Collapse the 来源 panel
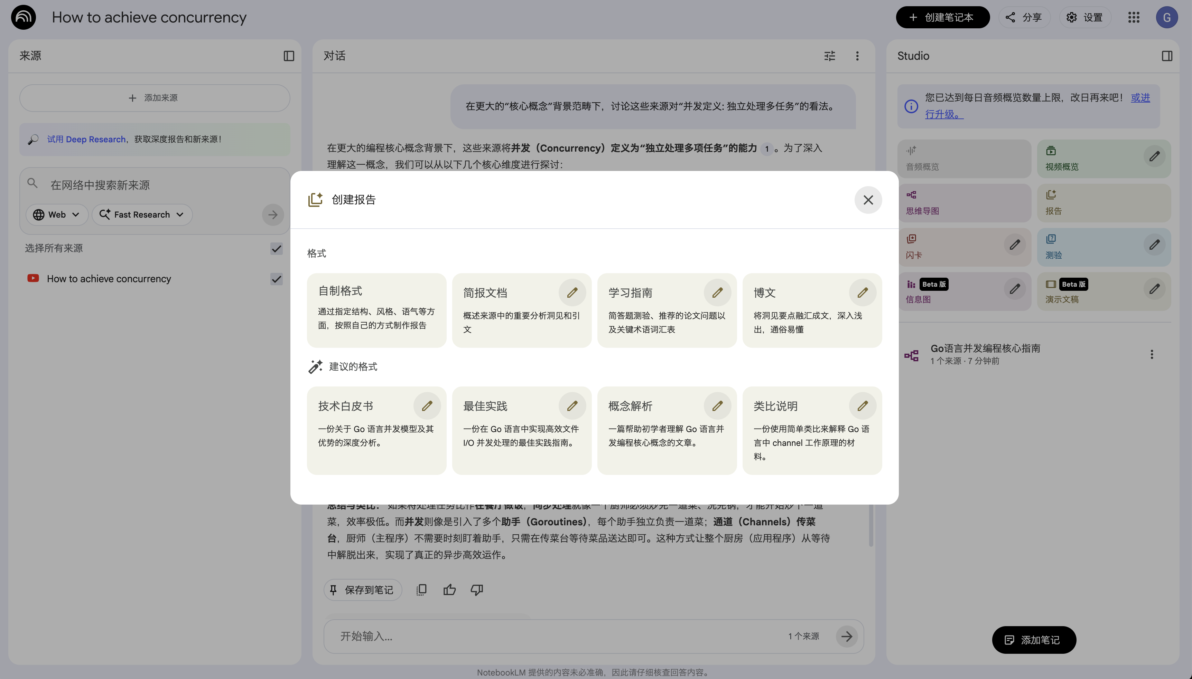 click(x=288, y=56)
